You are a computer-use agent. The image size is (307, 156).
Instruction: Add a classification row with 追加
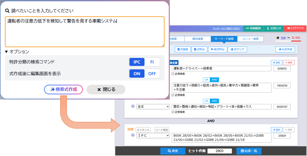click(276, 130)
